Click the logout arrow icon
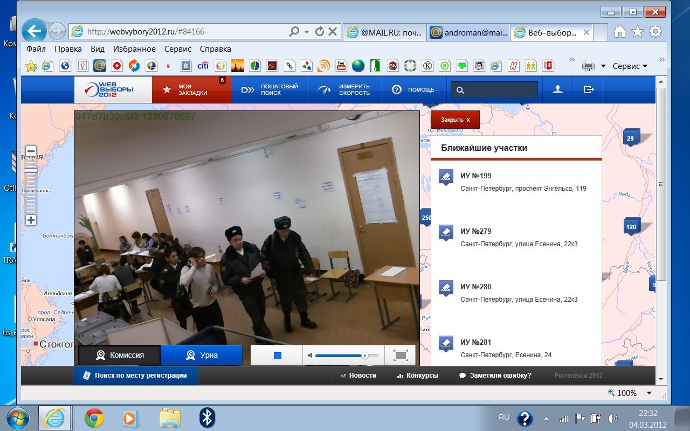The image size is (690, 431). coord(589,89)
